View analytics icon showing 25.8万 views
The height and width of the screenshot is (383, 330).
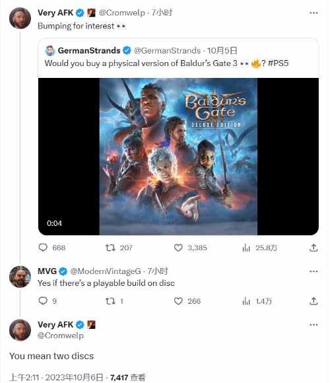pos(246,248)
